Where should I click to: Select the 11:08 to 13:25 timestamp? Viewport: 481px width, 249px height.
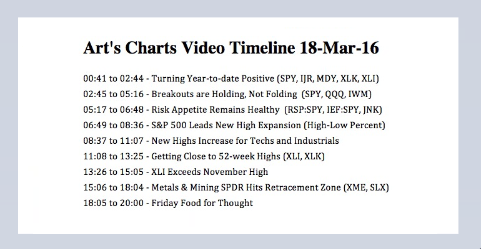point(113,157)
